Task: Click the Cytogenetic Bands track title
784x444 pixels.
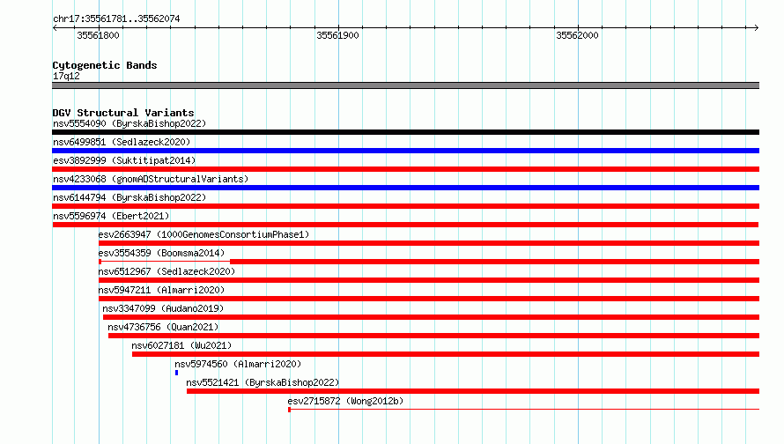Action: tap(105, 65)
